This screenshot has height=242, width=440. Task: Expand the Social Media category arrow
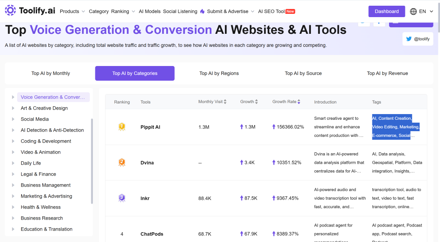13,119
